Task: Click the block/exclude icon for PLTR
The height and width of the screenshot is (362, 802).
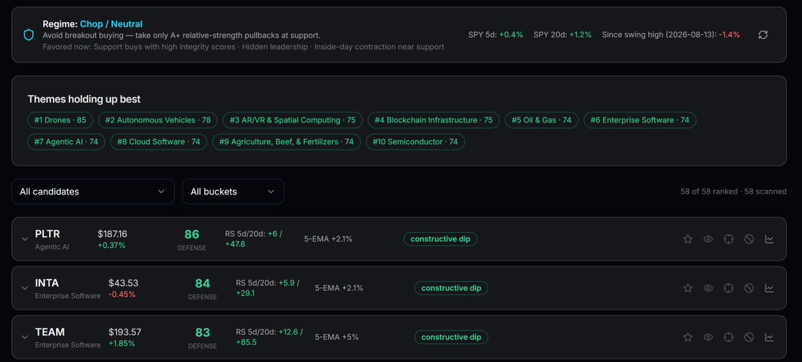Action: (748, 239)
